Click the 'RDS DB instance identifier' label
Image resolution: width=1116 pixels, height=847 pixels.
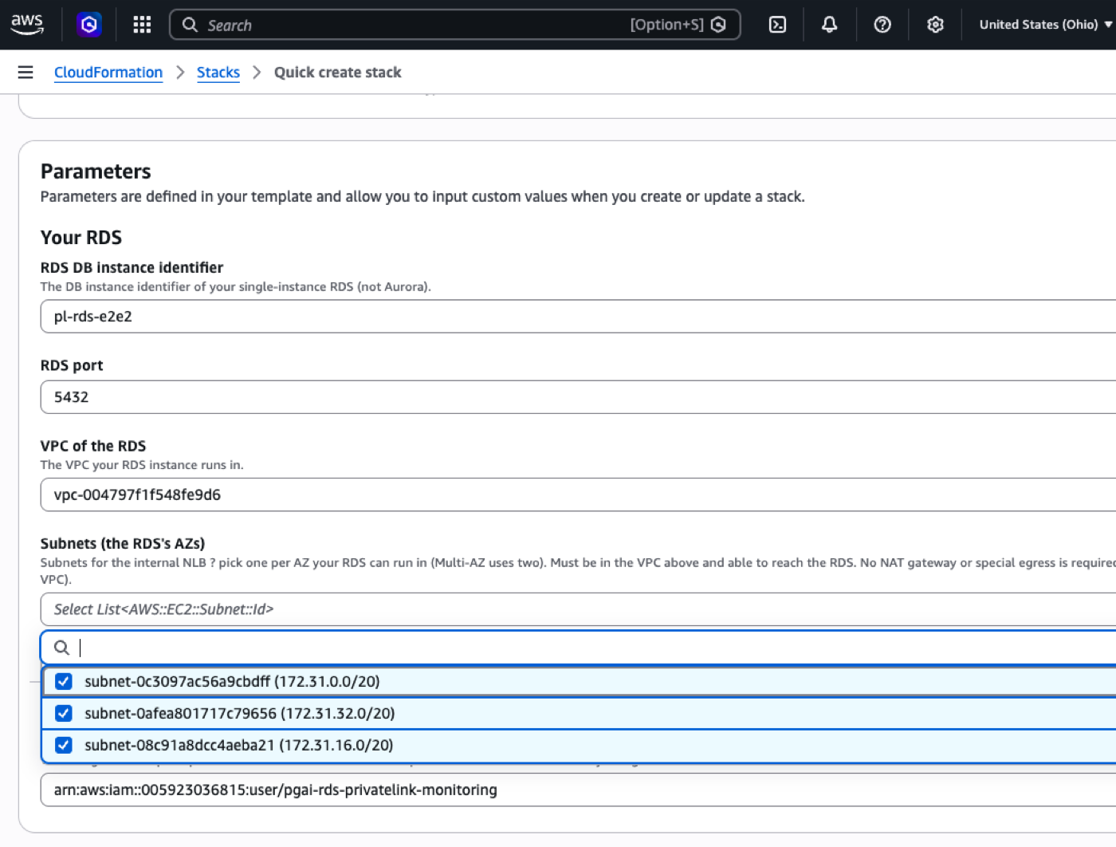[x=132, y=267]
